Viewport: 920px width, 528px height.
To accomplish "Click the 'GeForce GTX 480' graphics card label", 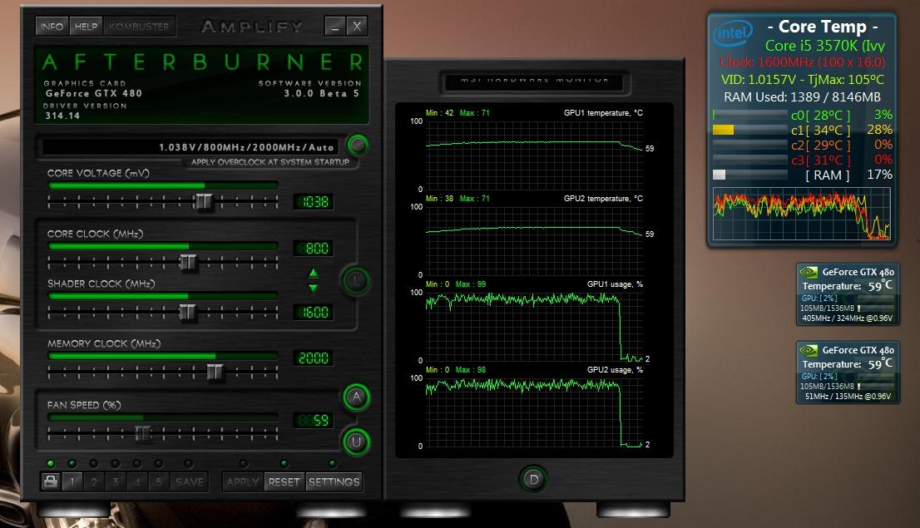I will pyautogui.click(x=94, y=93).
